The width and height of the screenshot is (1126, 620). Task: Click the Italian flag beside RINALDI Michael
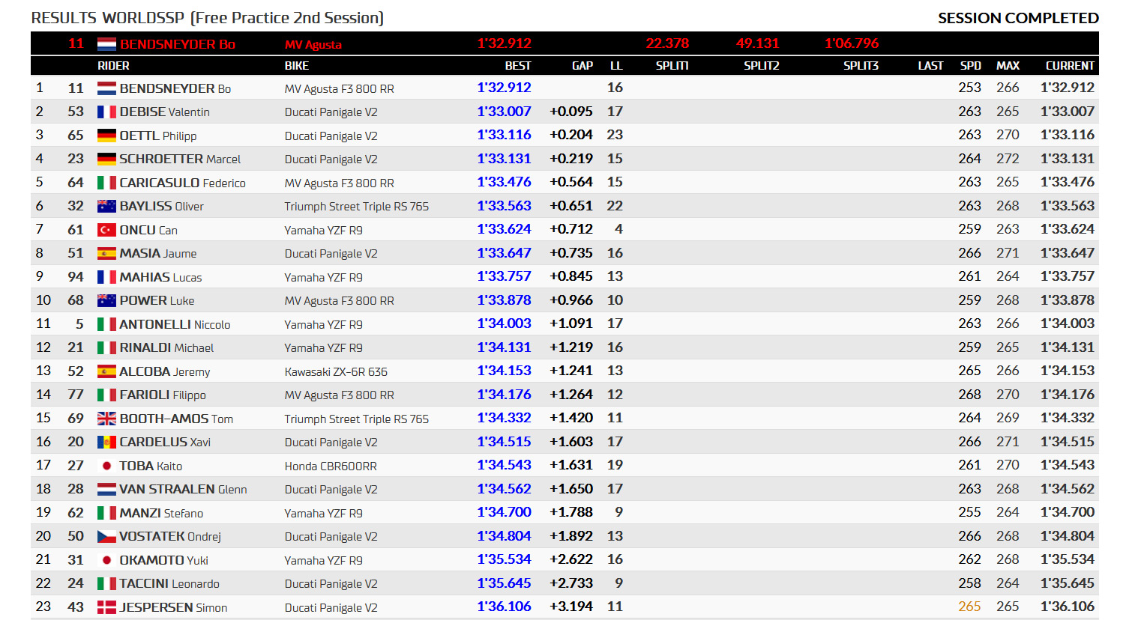pos(106,347)
